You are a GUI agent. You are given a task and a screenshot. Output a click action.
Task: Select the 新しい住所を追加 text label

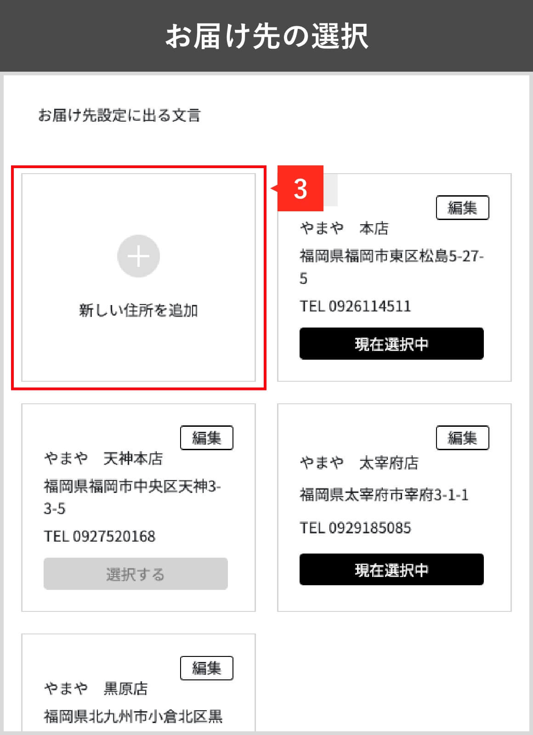(138, 311)
